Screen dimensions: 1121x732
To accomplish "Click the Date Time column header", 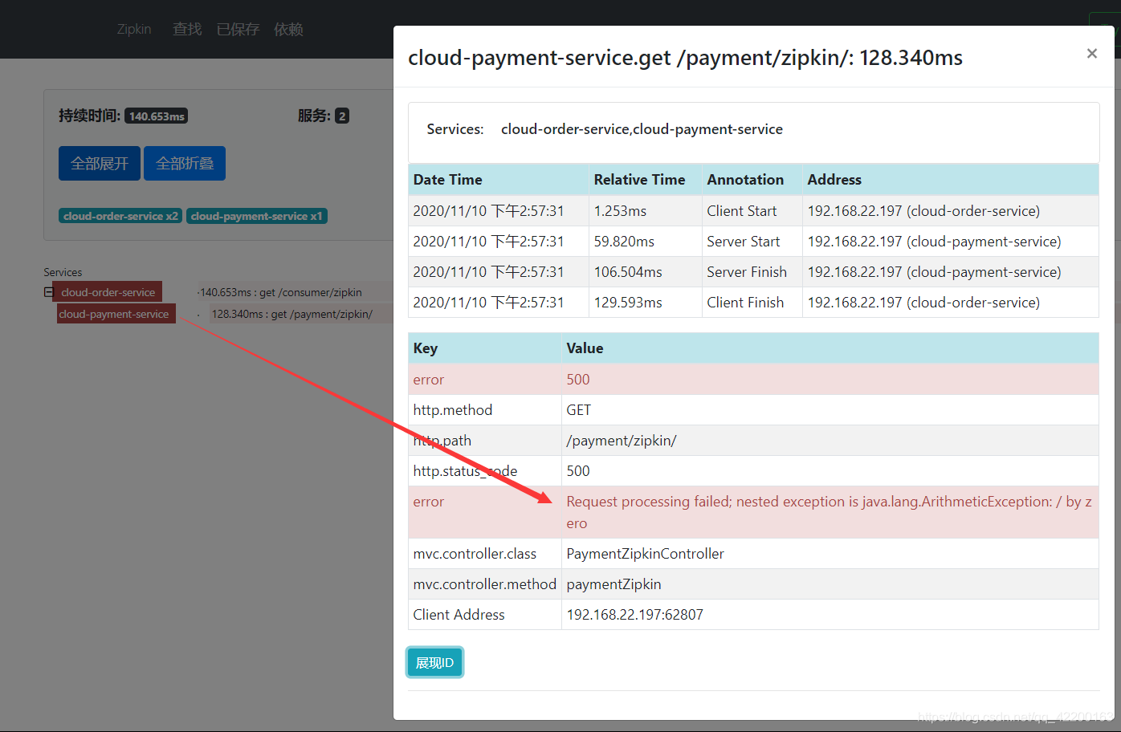I will pyautogui.click(x=499, y=180).
